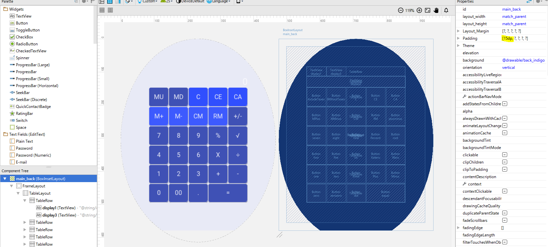Toggle the animationCache property checkbox
548x247 pixels.
click(505, 133)
